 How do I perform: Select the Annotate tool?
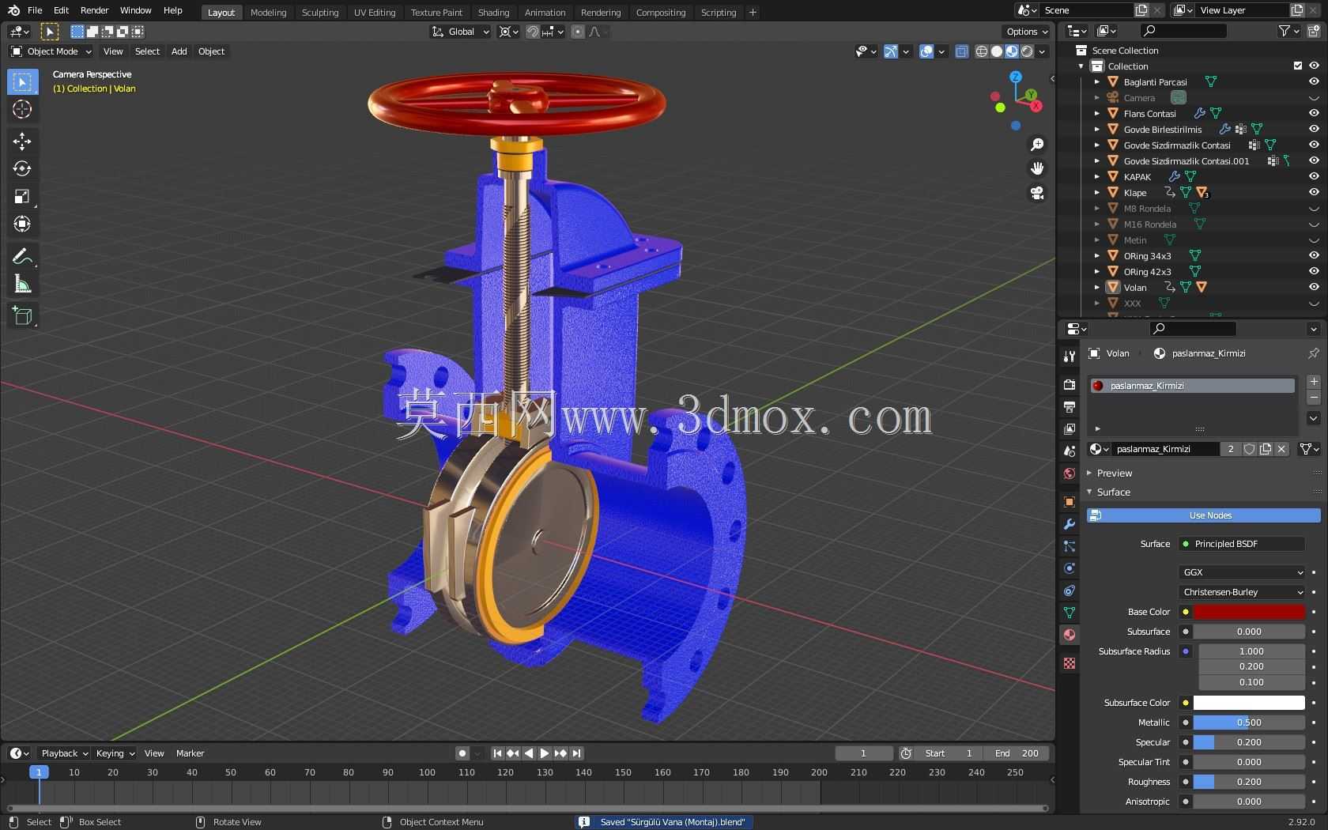pyautogui.click(x=22, y=256)
